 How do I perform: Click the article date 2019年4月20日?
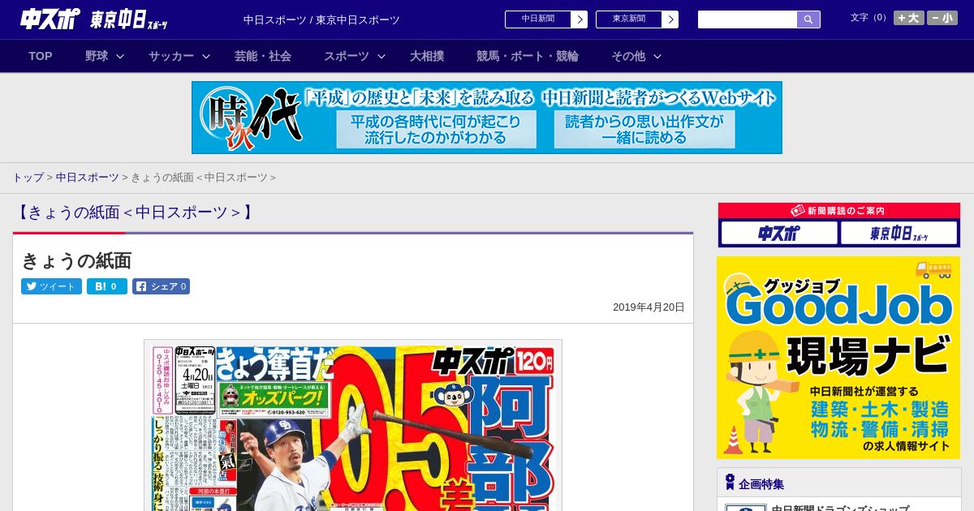(649, 307)
